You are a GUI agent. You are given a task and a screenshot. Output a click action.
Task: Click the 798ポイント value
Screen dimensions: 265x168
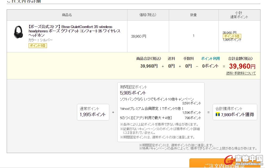[193, 118]
